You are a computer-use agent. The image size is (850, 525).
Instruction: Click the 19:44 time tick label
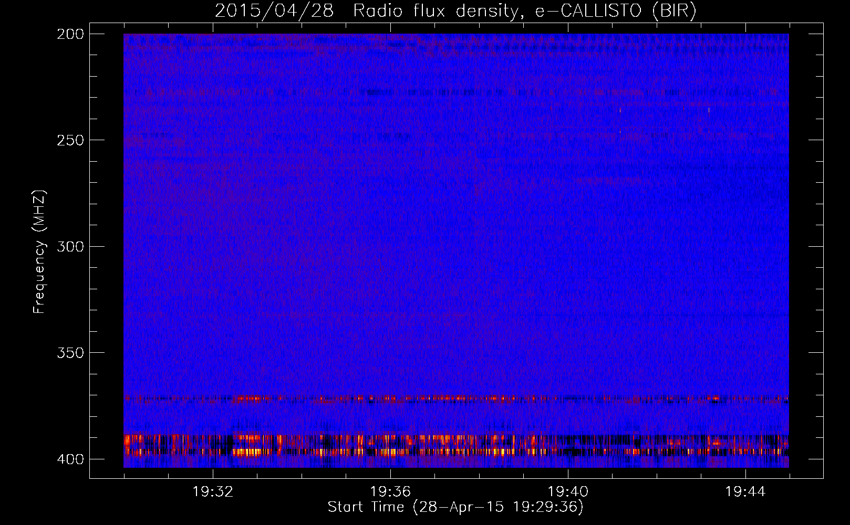point(745,492)
